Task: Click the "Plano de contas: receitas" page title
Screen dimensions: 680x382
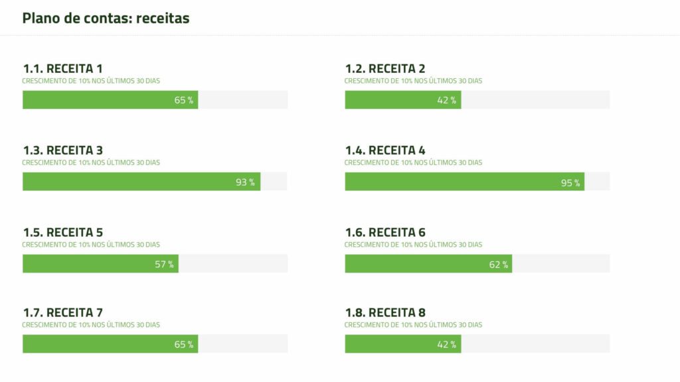Action: tap(106, 19)
